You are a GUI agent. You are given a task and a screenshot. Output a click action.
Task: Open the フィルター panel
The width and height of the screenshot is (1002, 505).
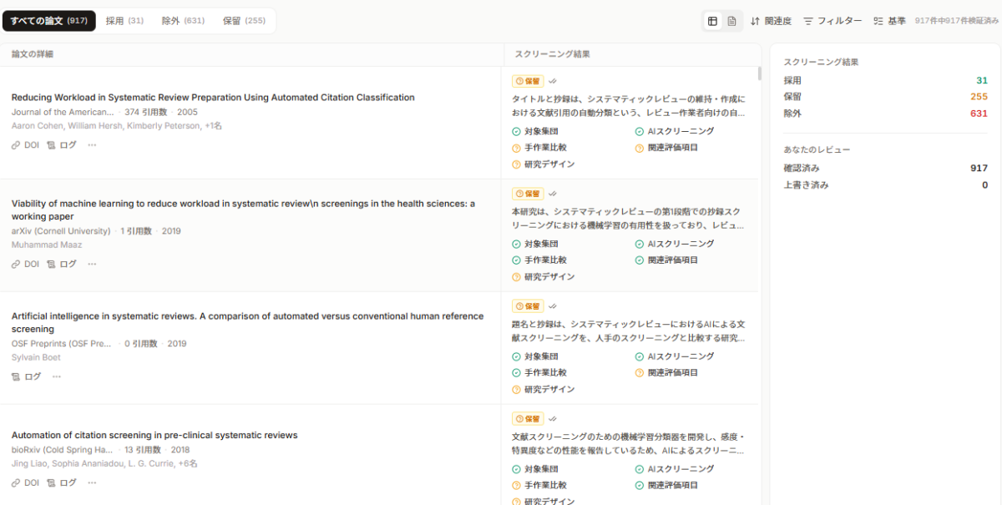(832, 21)
